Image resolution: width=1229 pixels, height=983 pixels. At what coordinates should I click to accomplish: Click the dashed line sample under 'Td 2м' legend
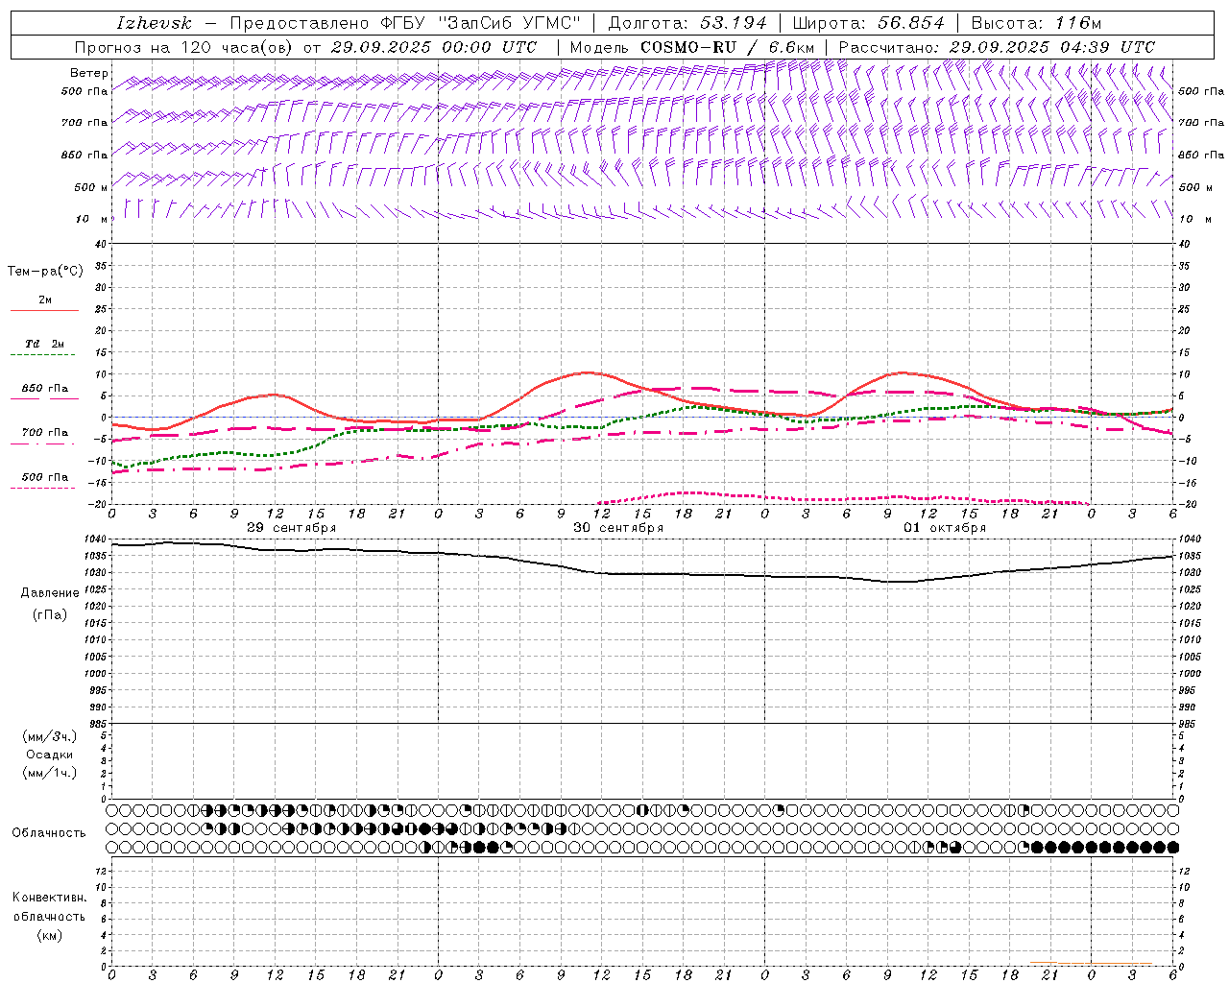(x=44, y=355)
